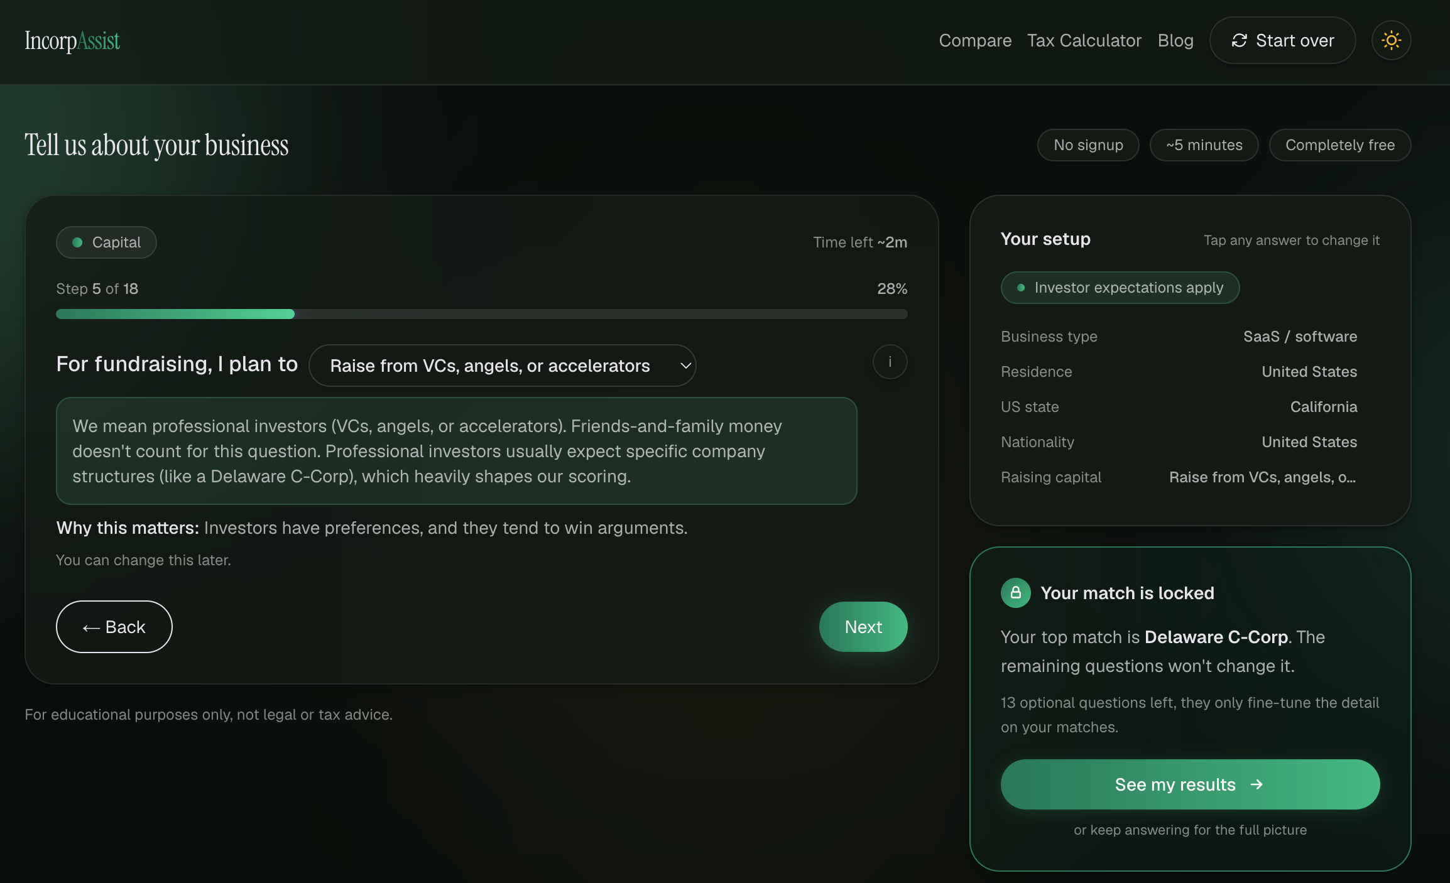Continue with the Next button
Image resolution: width=1450 pixels, height=883 pixels.
click(863, 627)
